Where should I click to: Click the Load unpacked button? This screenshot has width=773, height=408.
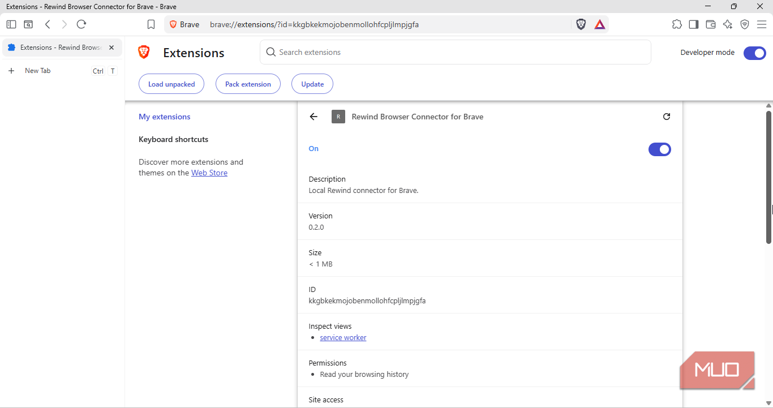click(171, 84)
